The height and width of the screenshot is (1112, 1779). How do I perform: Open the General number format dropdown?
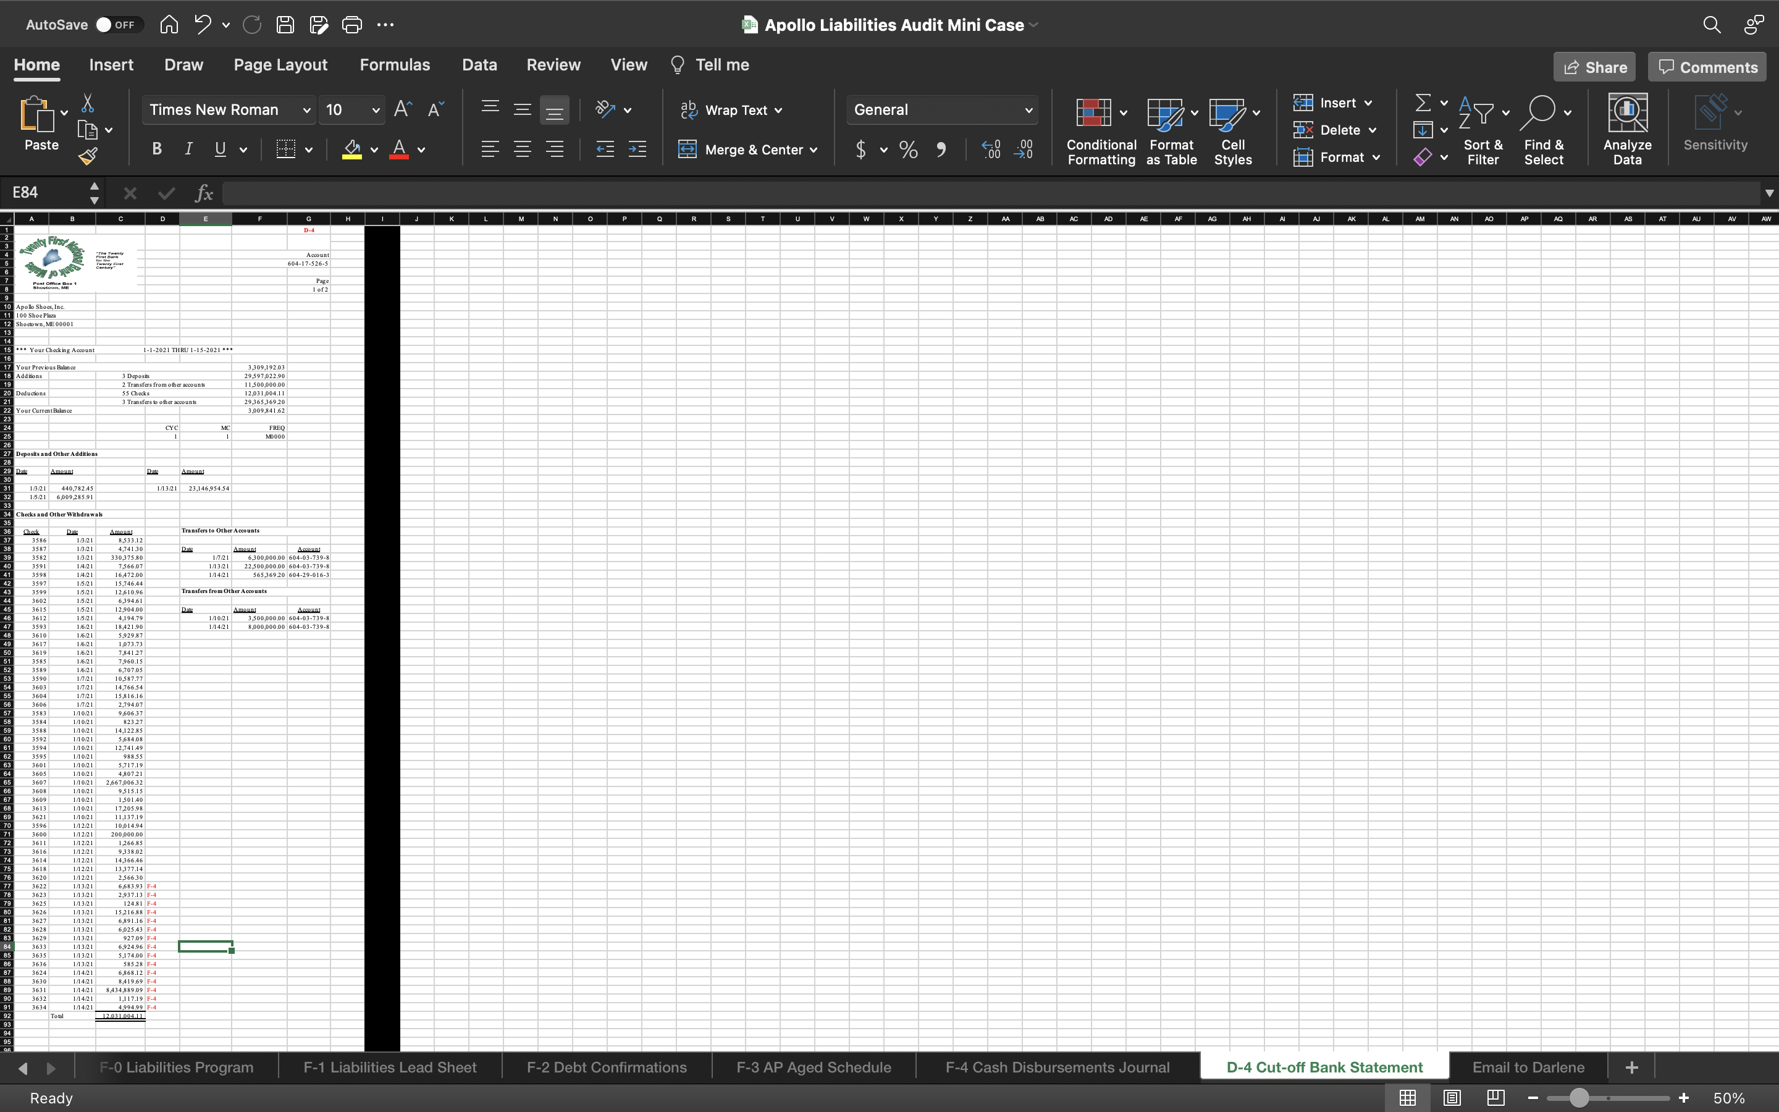(x=1027, y=109)
